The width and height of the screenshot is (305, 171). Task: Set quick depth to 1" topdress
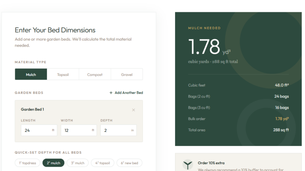tap(27, 163)
